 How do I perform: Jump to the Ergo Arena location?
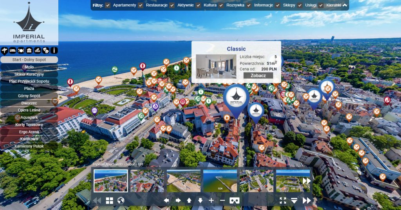(29, 132)
